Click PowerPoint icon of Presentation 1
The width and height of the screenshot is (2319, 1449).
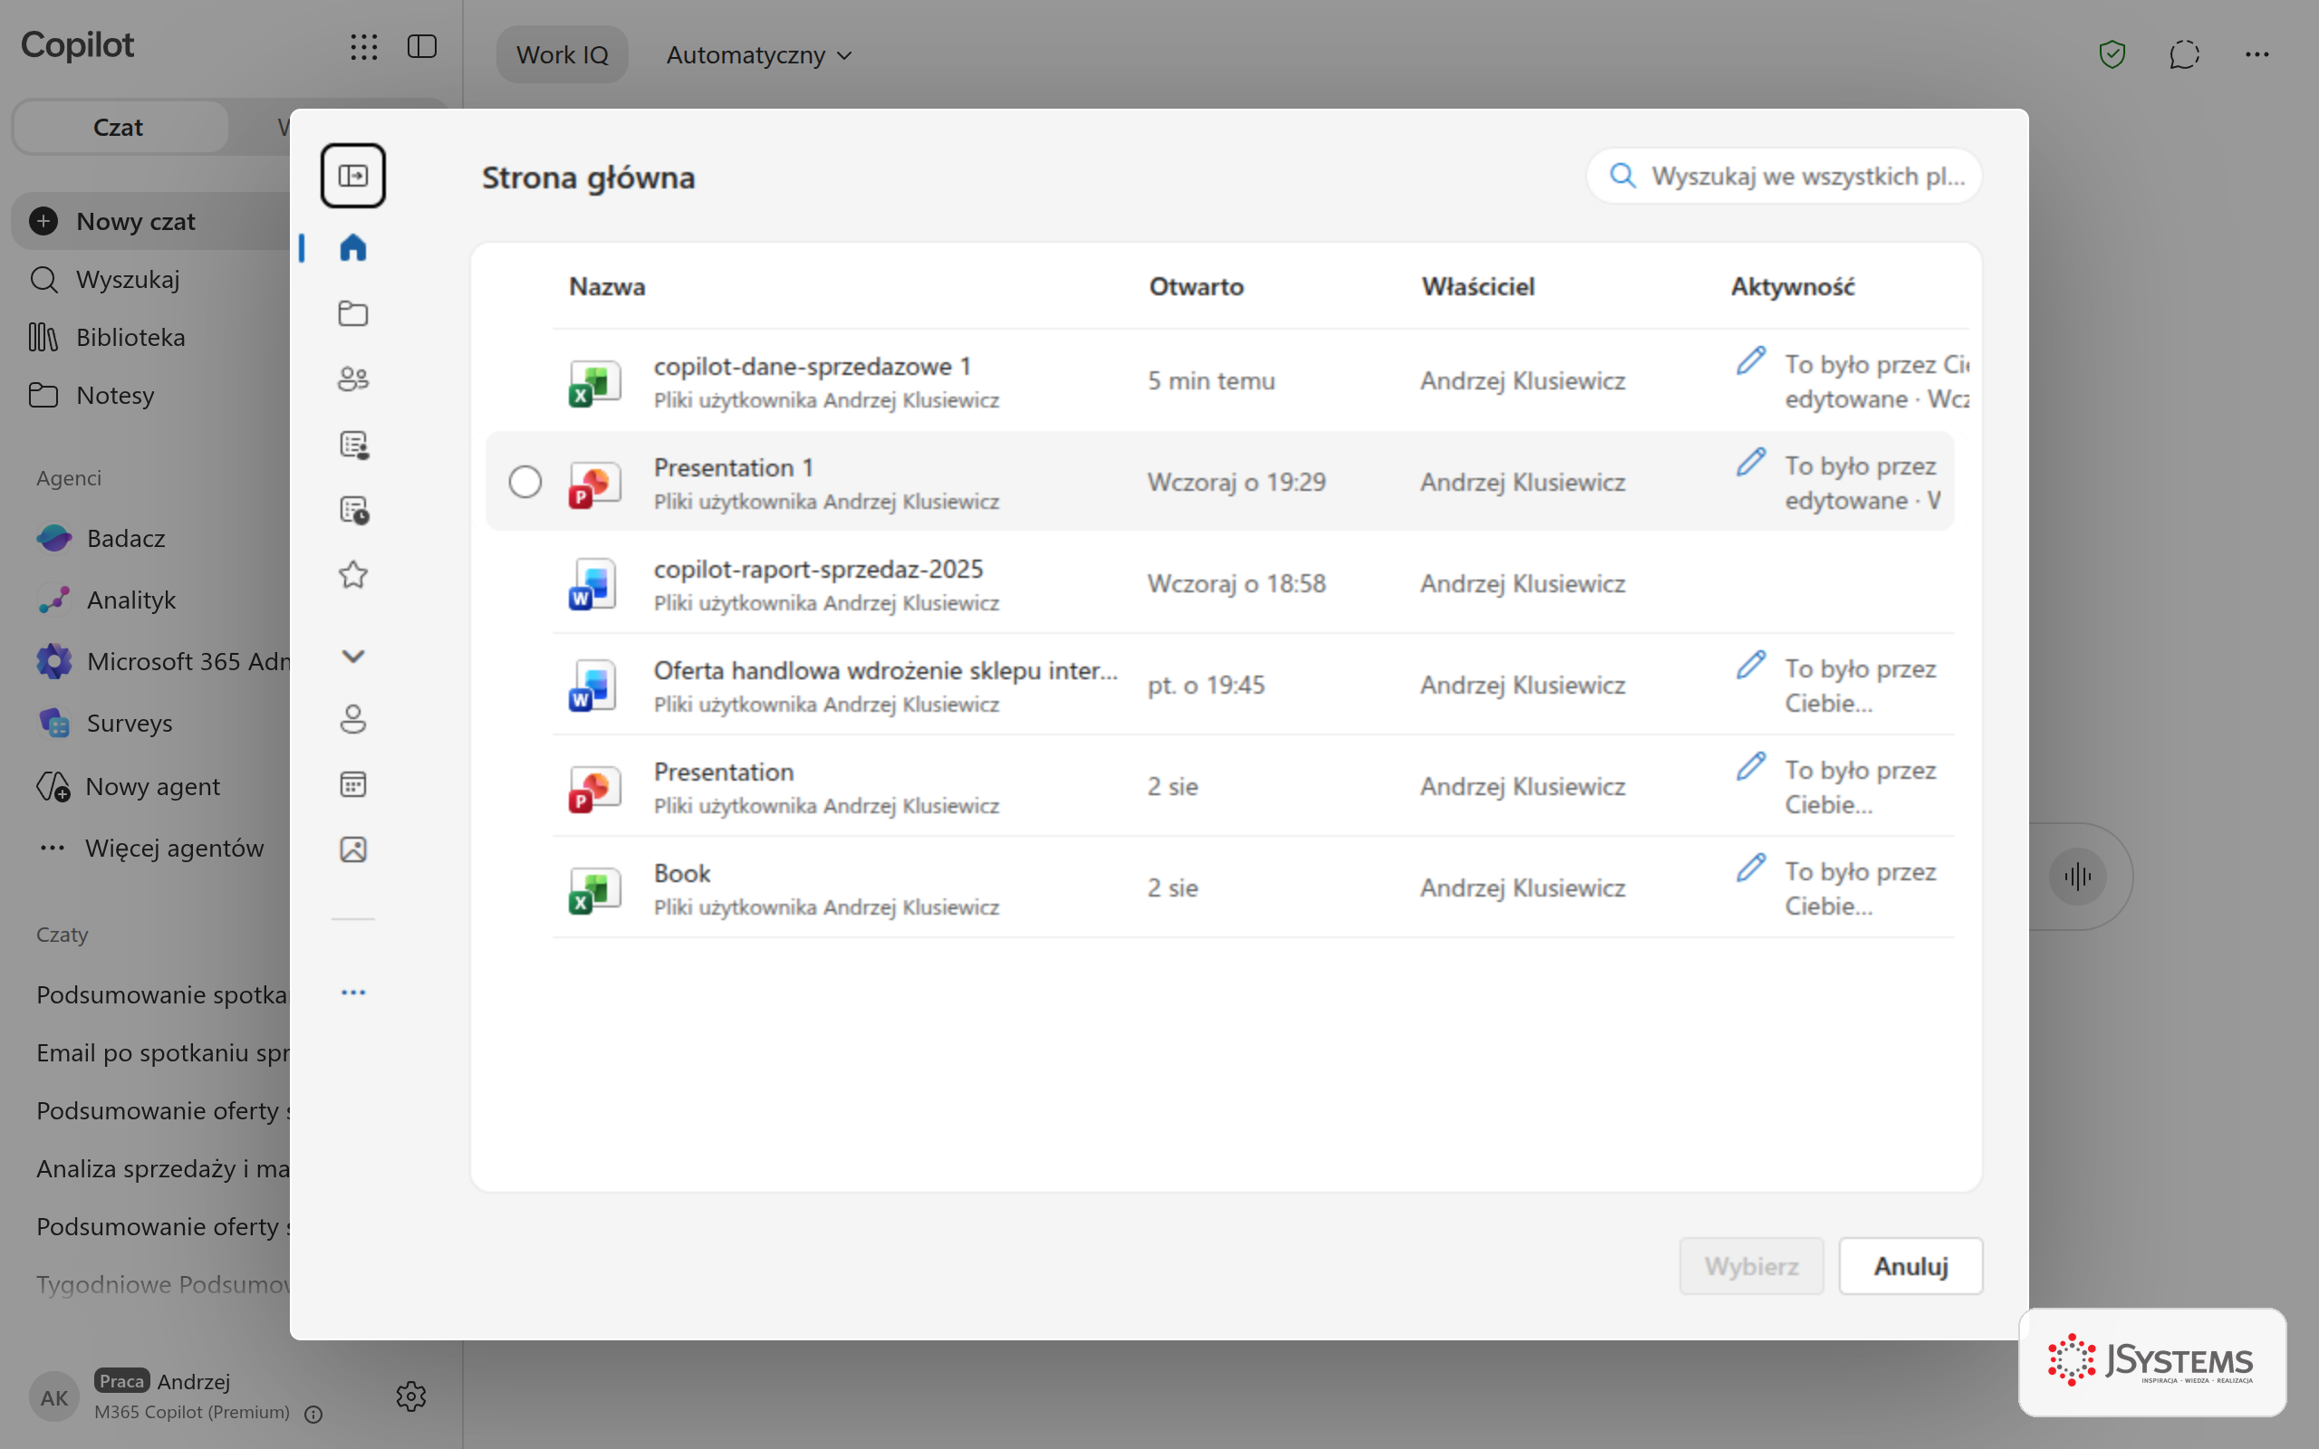(594, 484)
